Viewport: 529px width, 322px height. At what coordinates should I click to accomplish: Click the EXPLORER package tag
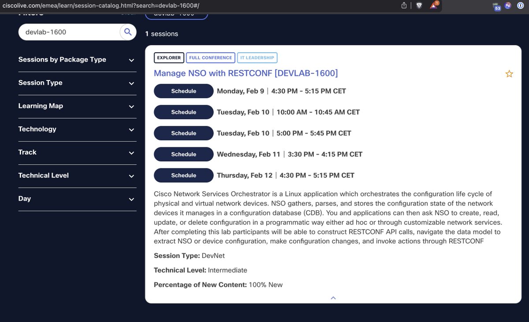(x=169, y=58)
